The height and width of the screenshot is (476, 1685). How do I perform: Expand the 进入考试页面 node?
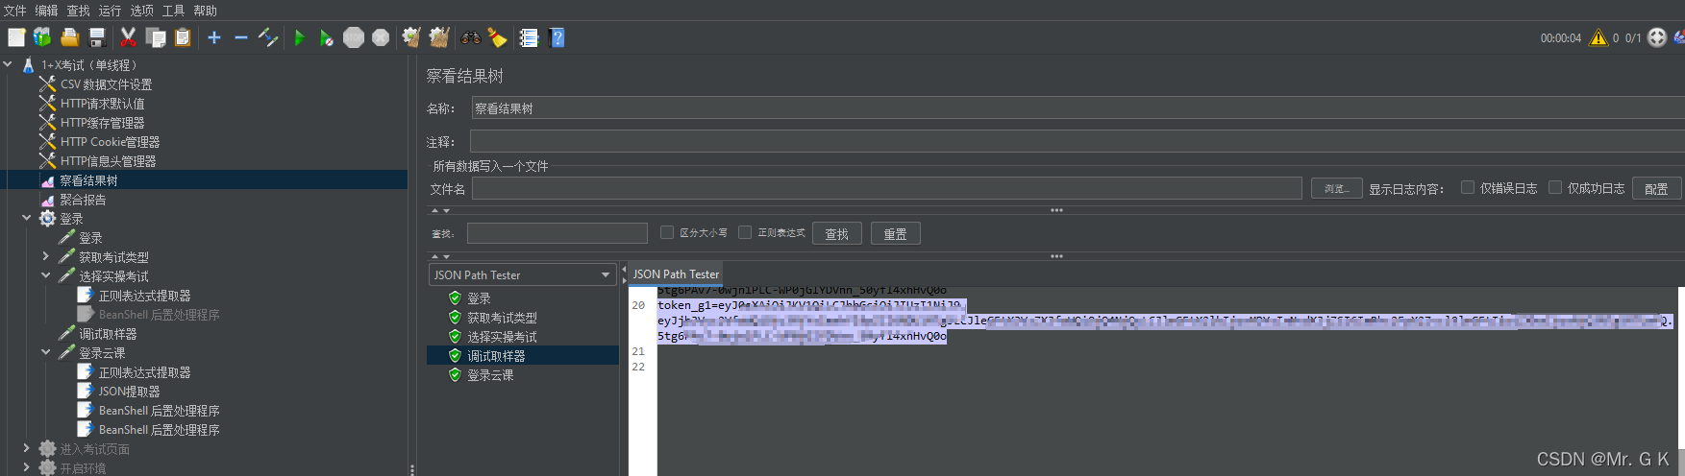[27, 448]
